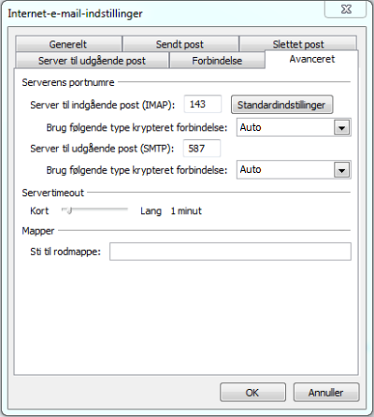Open the Server til udgående post tab

(92, 60)
